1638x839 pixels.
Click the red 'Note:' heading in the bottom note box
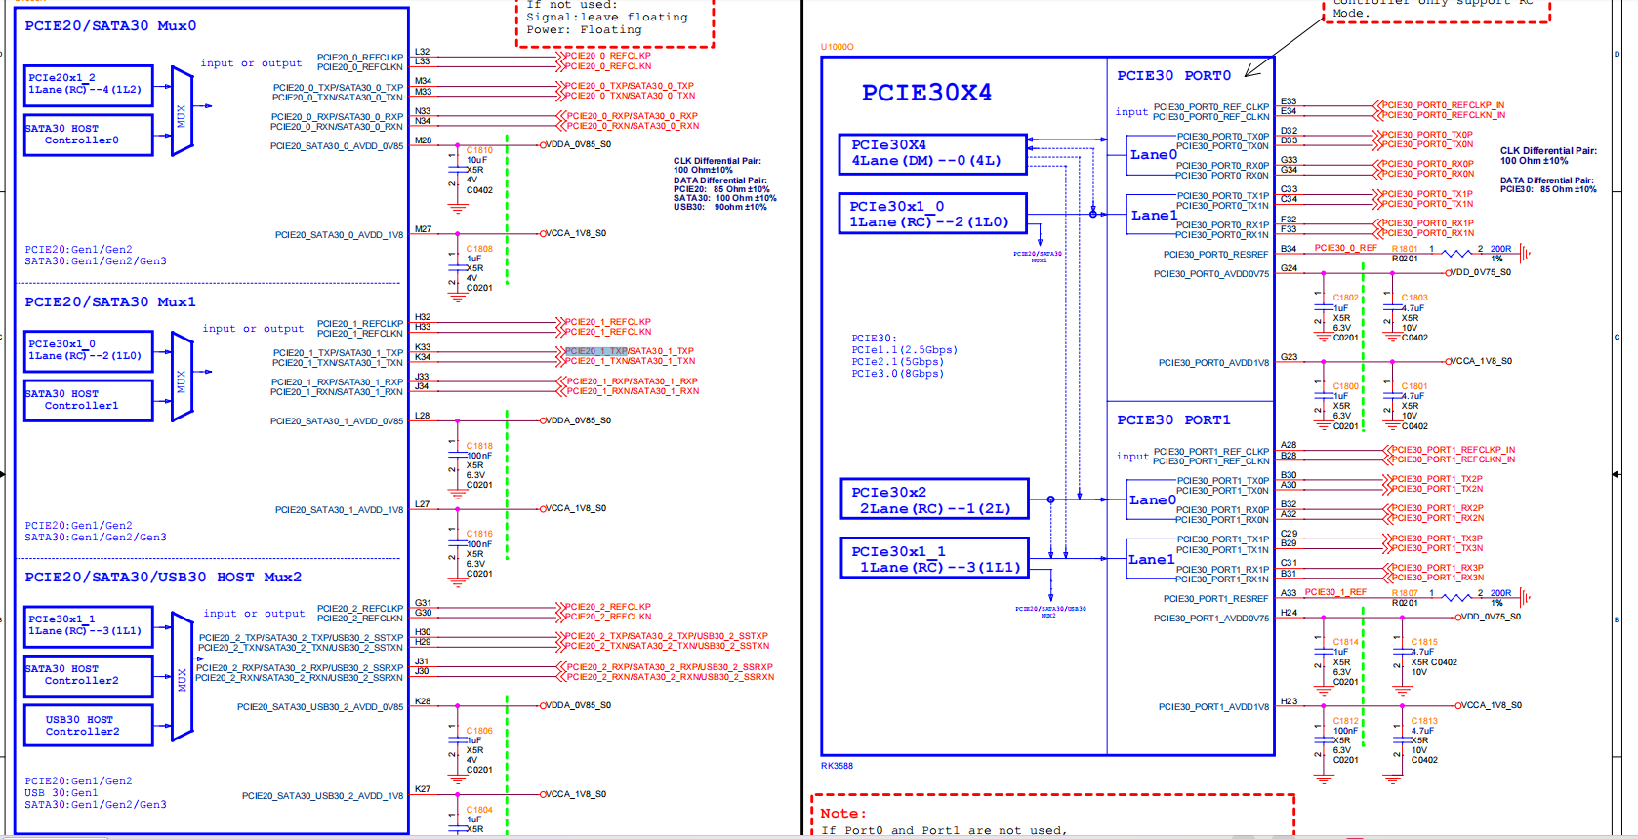coord(842,814)
